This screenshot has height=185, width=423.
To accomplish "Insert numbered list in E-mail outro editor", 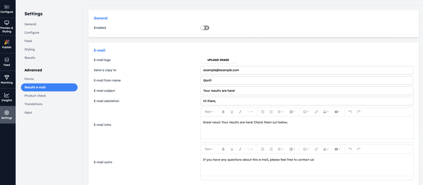I will (x=271, y=149).
